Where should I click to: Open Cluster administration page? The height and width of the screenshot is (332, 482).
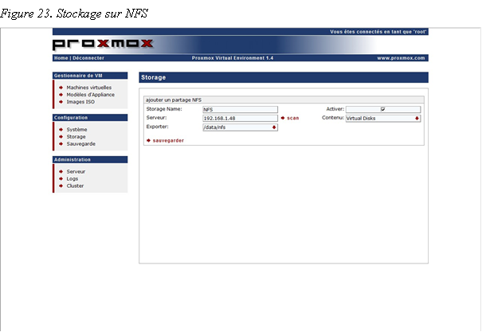tap(75, 186)
